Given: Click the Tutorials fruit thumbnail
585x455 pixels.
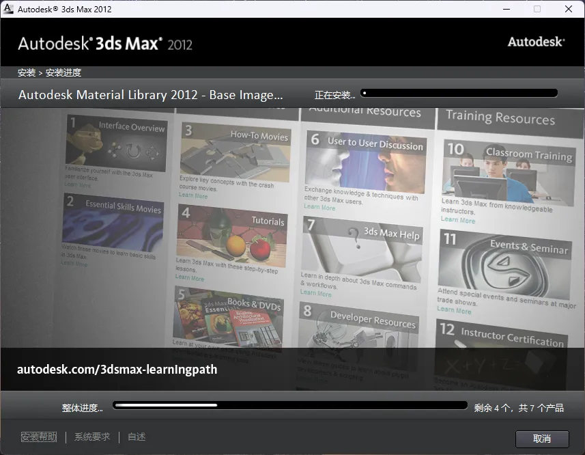Looking at the screenshot, I should click(231, 236).
